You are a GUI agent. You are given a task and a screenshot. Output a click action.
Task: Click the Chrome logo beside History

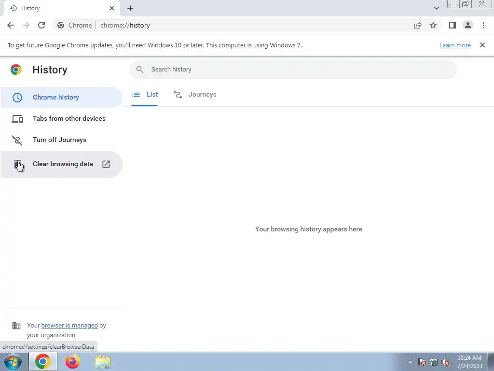16,70
